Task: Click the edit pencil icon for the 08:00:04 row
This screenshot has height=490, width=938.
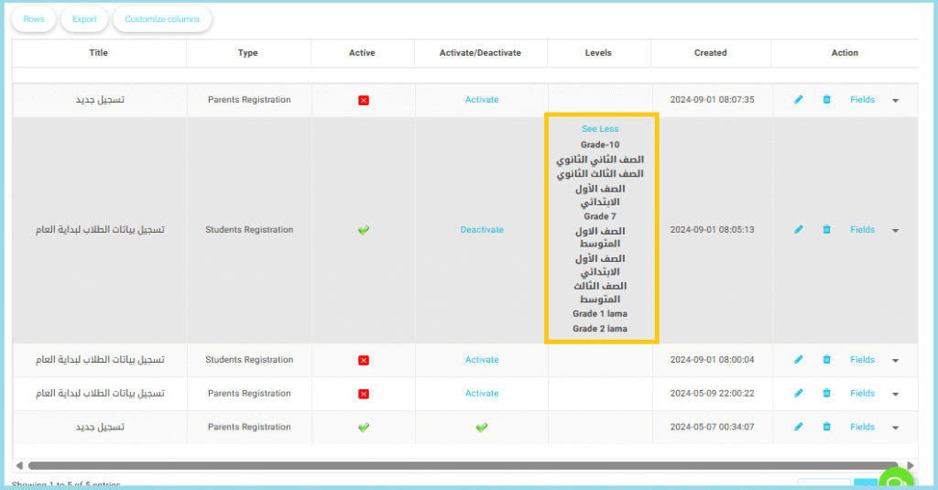Action: click(798, 360)
